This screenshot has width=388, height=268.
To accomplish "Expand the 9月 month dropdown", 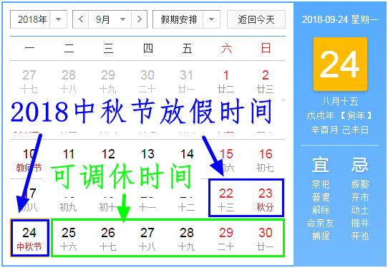I will (122, 19).
